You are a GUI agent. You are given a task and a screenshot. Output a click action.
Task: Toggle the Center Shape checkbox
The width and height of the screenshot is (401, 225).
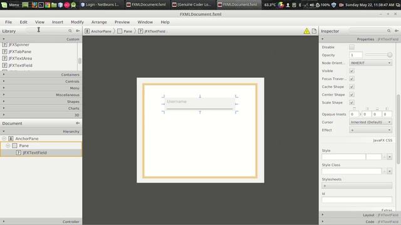click(x=352, y=94)
